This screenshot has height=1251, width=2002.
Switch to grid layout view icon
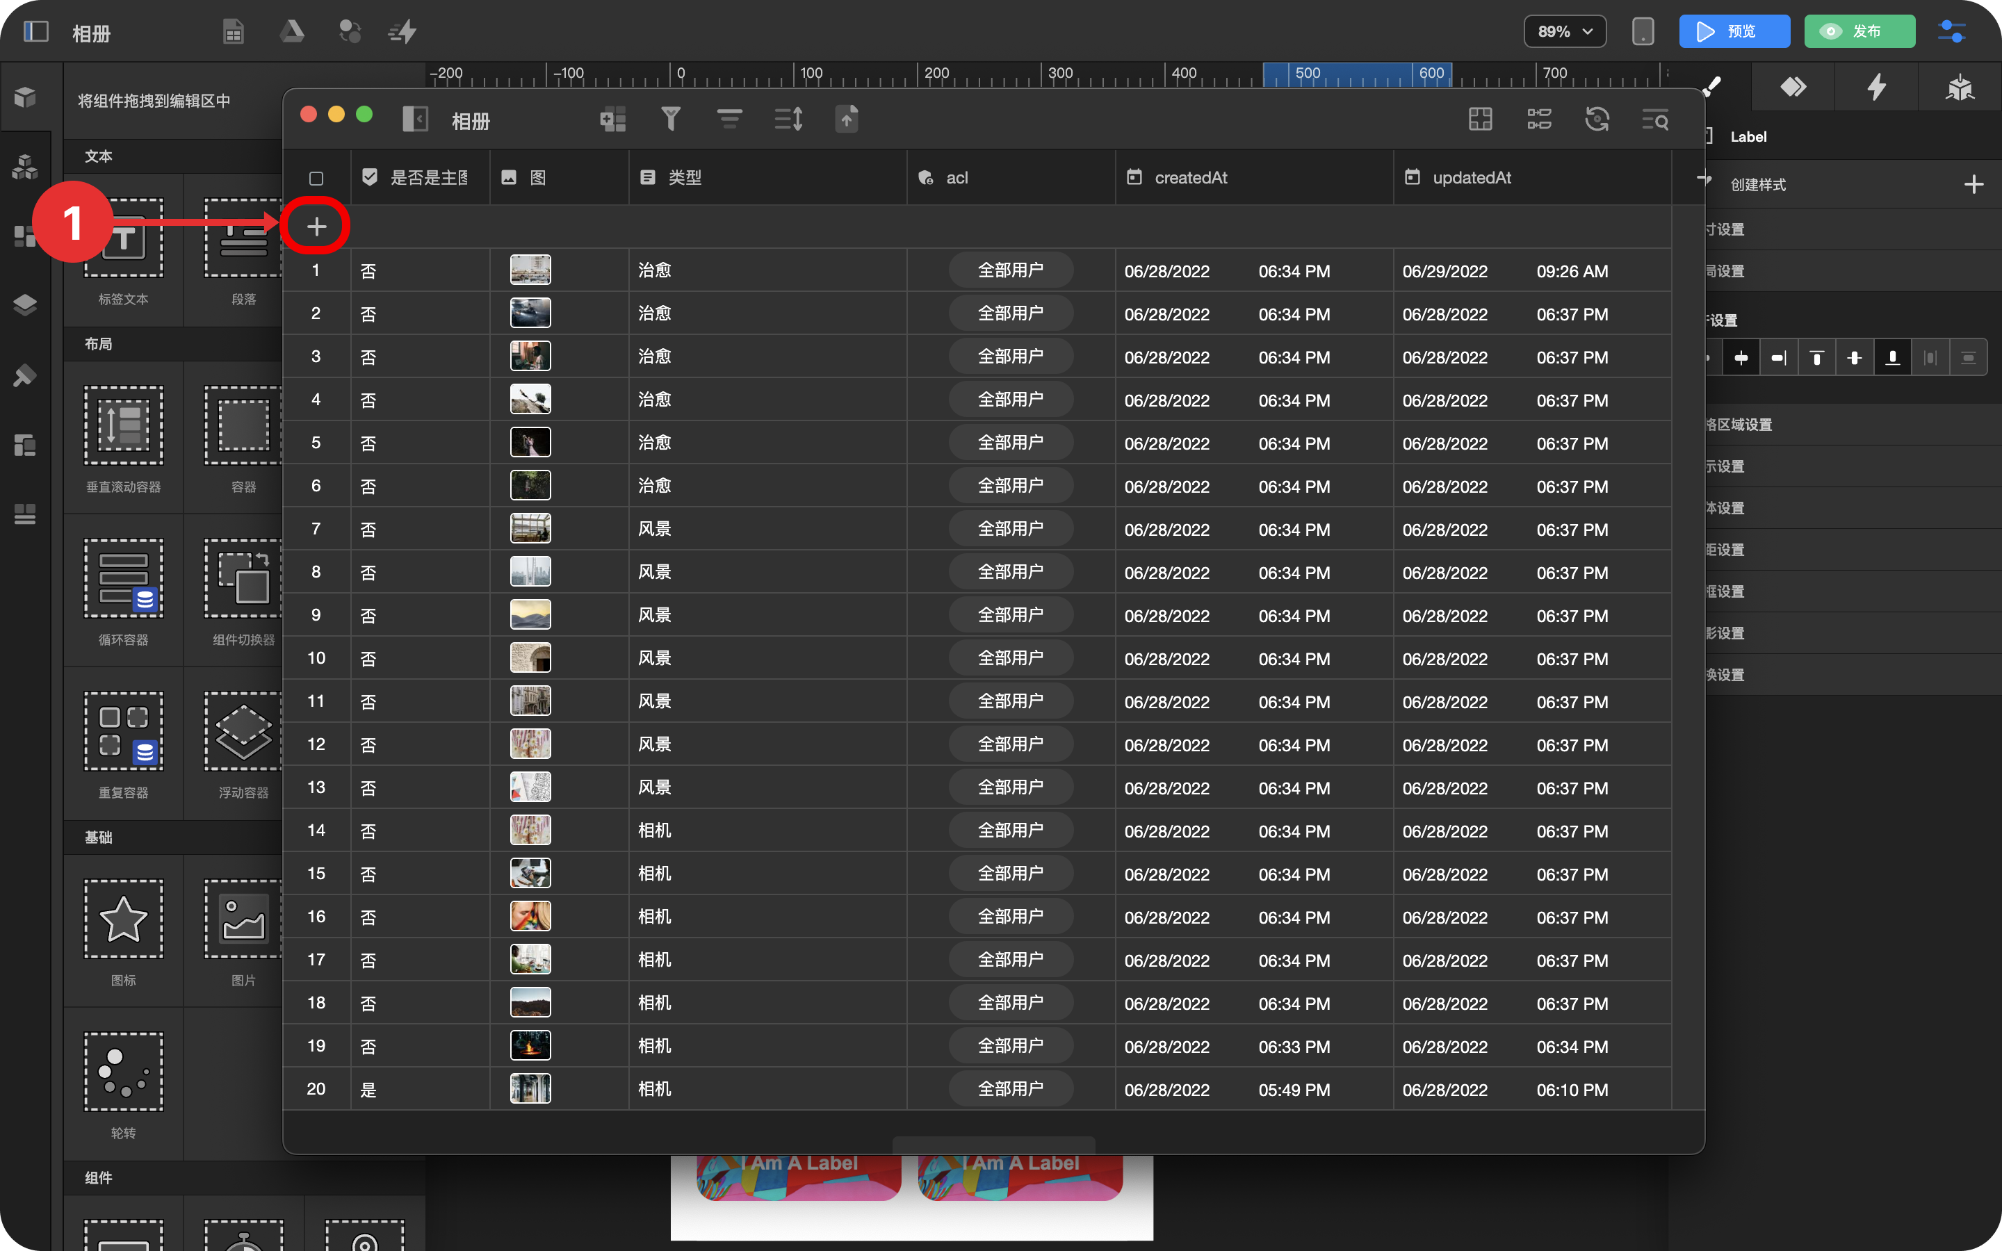pyautogui.click(x=1480, y=119)
